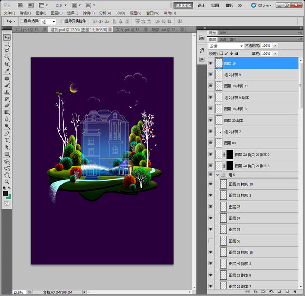The height and width of the screenshot is (296, 305).
Task: Open the 帮助(H) menu
Action: tap(170, 13)
